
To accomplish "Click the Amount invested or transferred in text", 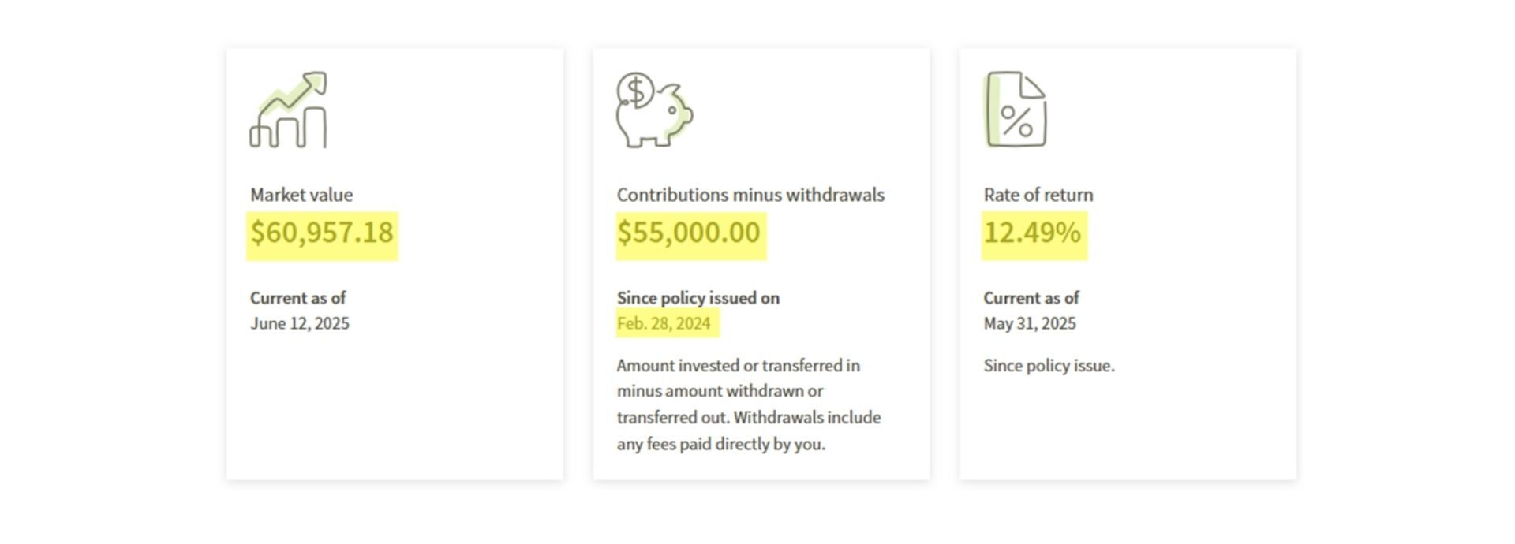I will tap(739, 366).
